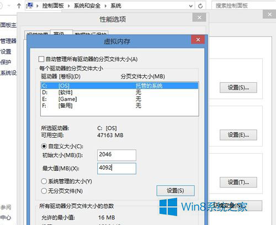Click 系统 breadcrumb
This screenshot has height=225, width=276.
(x=116, y=6)
